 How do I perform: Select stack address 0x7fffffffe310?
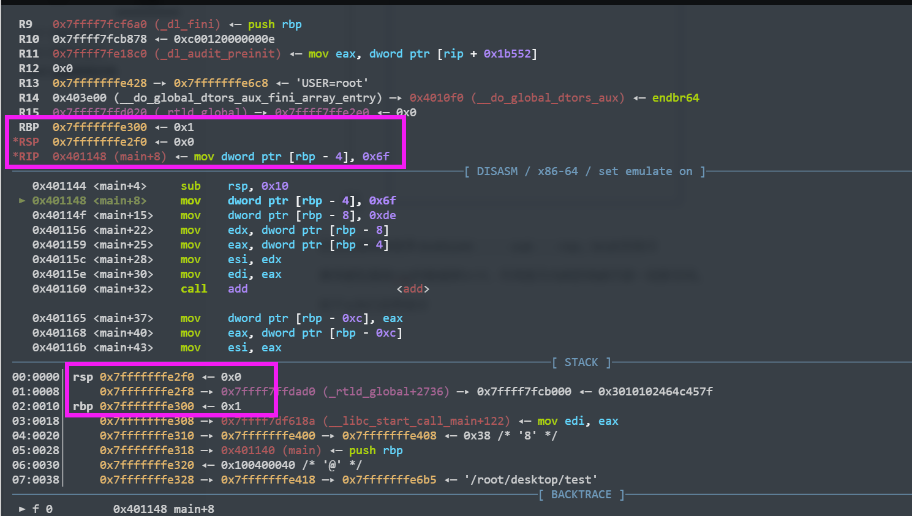[147, 436]
